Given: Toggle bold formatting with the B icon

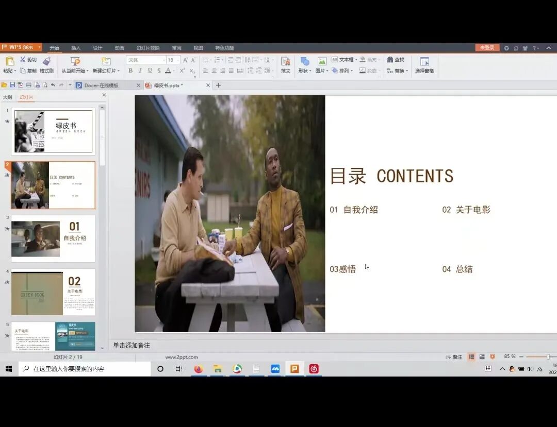Looking at the screenshot, I should (130, 71).
